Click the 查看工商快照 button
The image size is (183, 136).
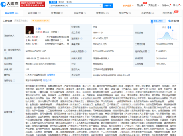click(x=158, y=21)
